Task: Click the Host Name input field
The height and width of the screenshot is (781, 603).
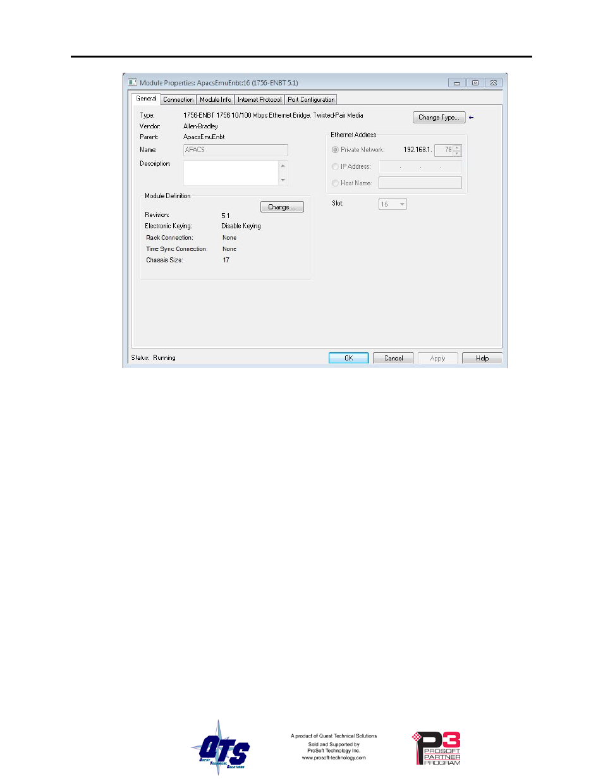Action: [420, 183]
